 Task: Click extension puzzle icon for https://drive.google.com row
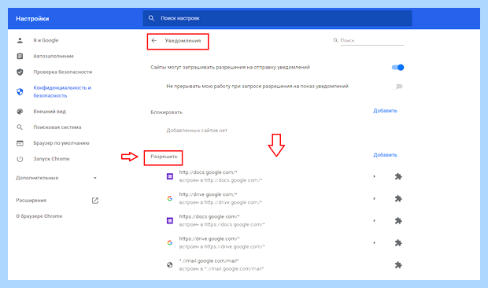coord(398,243)
